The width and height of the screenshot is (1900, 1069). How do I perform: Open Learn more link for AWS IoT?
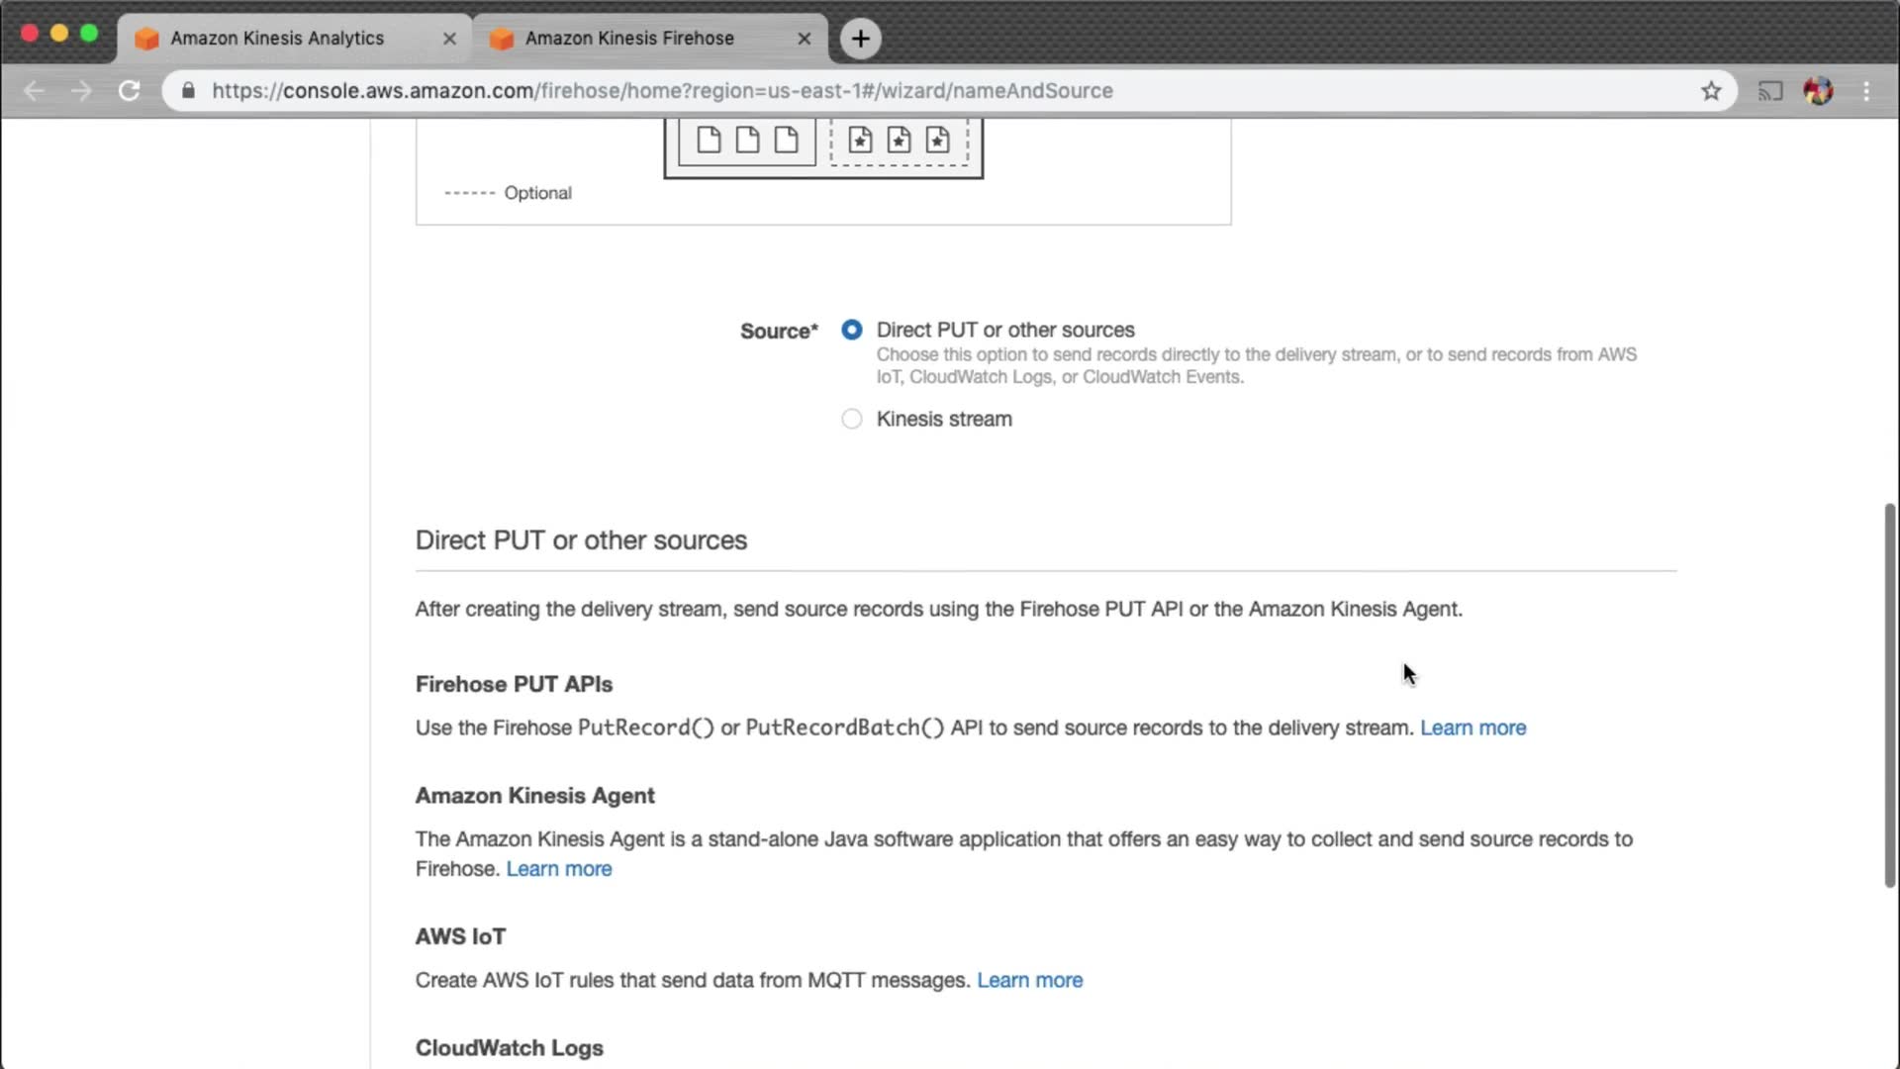[1029, 980]
